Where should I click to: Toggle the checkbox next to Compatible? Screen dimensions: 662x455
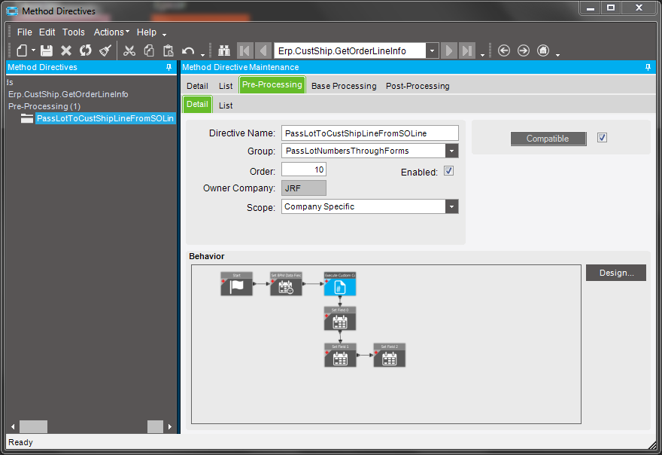click(602, 137)
